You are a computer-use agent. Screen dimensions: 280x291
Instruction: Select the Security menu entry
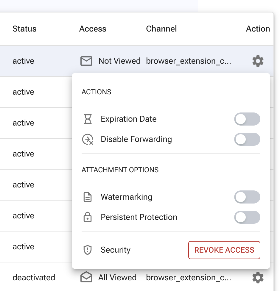[116, 250]
